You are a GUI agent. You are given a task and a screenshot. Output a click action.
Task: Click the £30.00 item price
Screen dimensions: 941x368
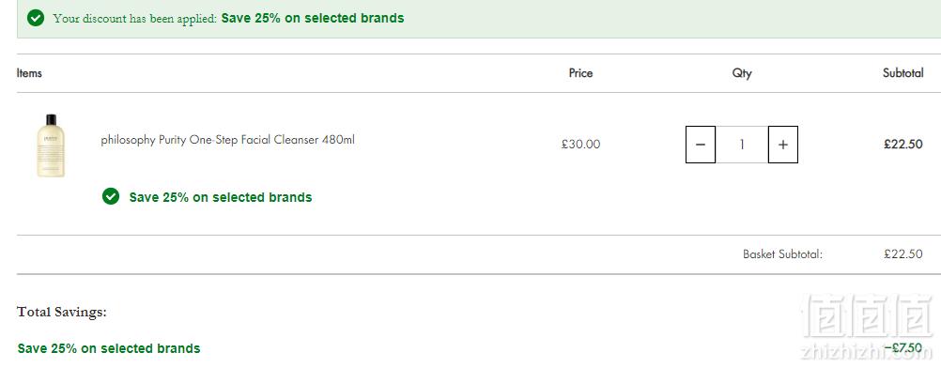point(580,144)
